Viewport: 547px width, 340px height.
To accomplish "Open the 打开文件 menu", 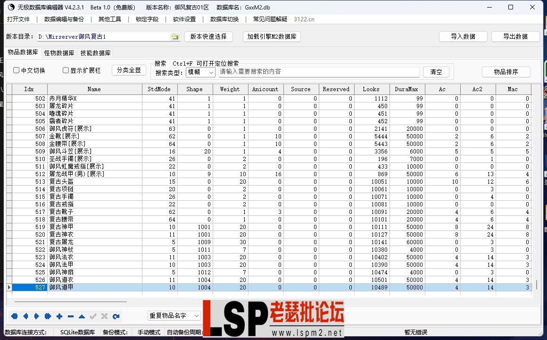I will [18, 19].
